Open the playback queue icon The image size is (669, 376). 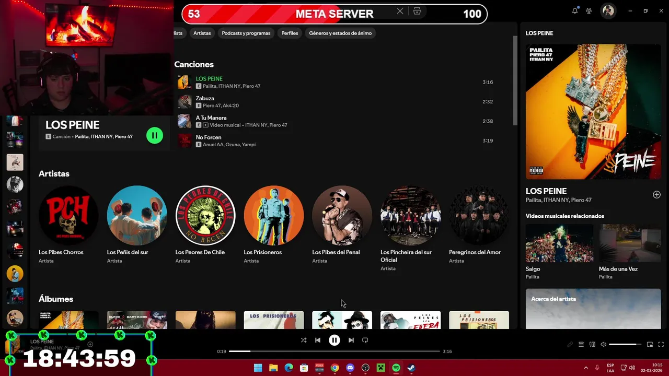581,344
